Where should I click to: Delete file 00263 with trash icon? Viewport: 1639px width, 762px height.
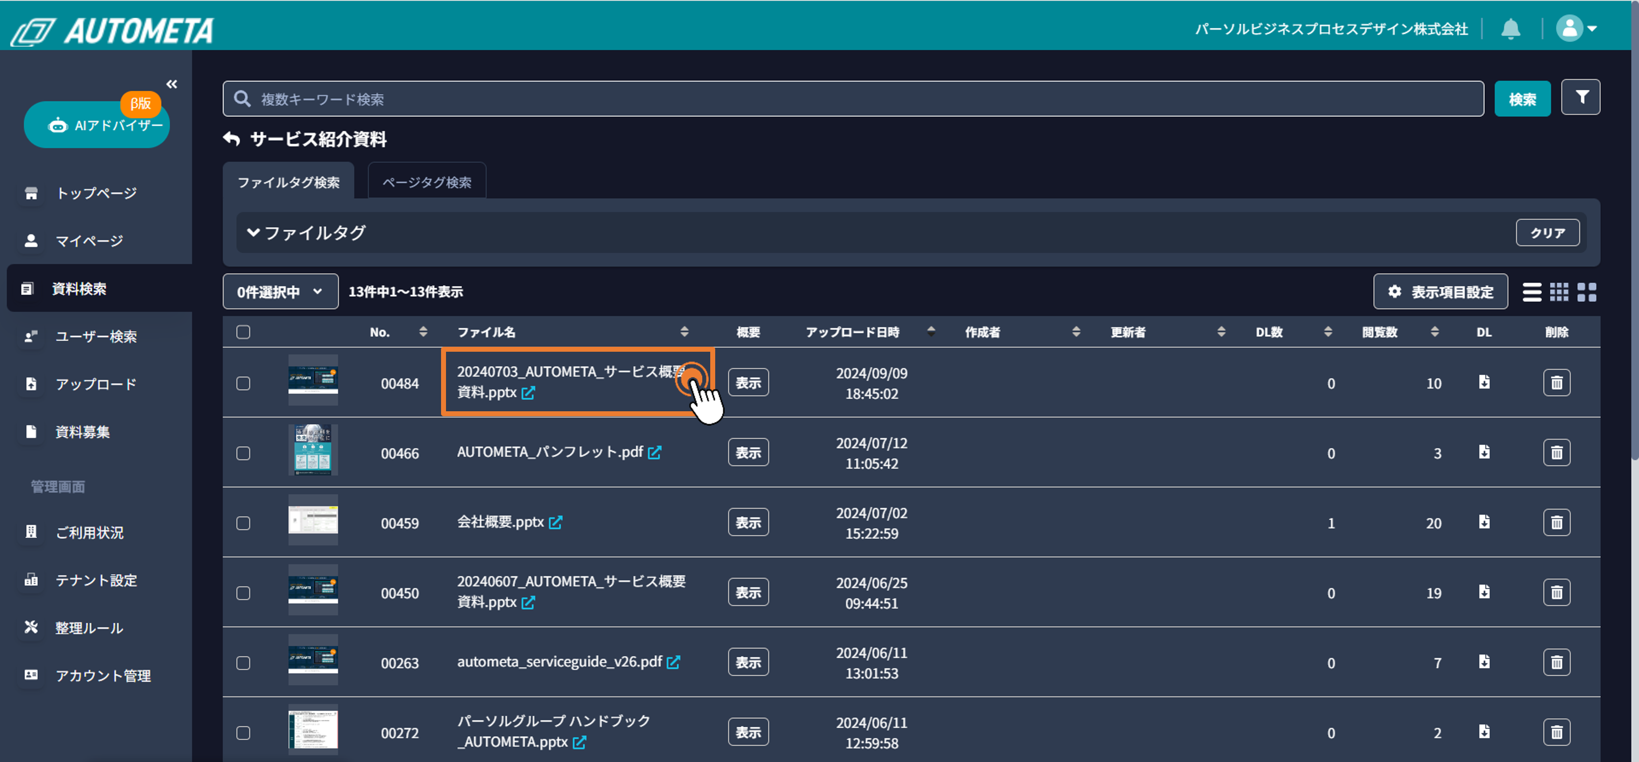1557,662
